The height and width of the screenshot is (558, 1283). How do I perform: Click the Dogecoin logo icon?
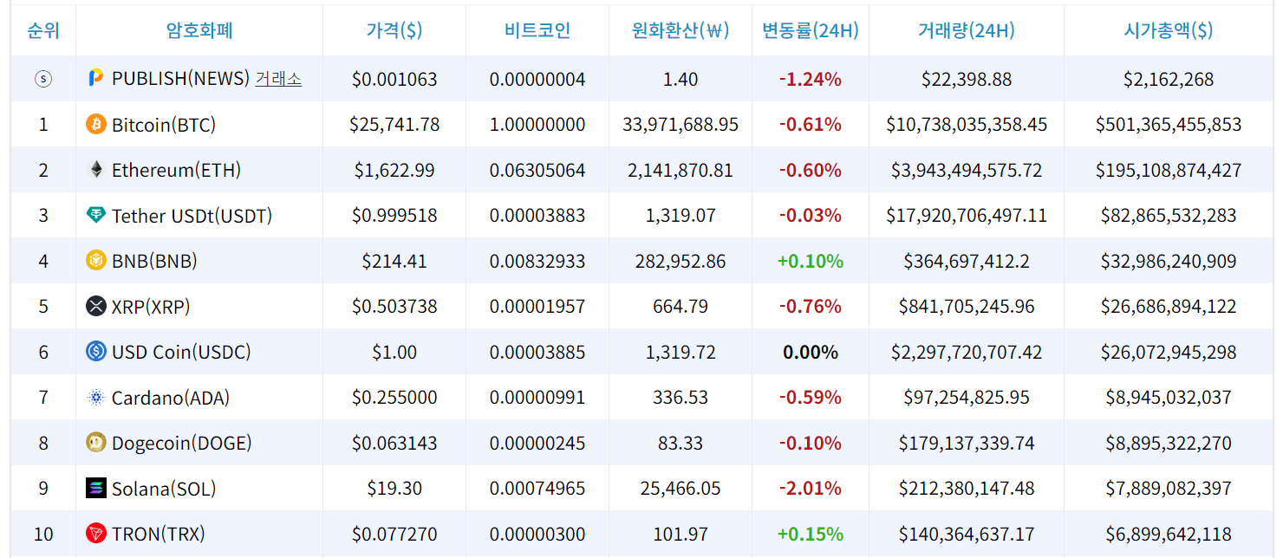coord(96,443)
